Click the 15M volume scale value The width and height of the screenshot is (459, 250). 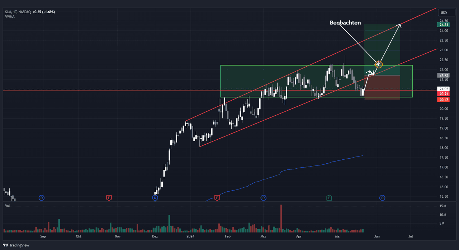pyautogui.click(x=443, y=206)
